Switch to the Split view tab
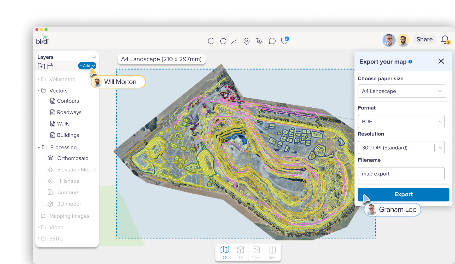The height and width of the screenshot is (264, 455). point(272,252)
